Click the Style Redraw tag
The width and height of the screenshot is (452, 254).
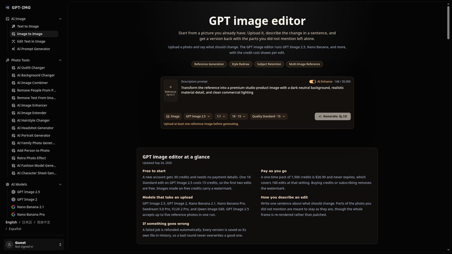click(240, 64)
